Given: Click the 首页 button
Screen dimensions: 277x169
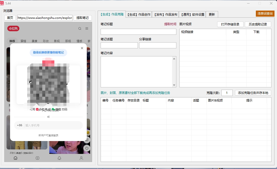Looking at the screenshot, I should [10, 18].
